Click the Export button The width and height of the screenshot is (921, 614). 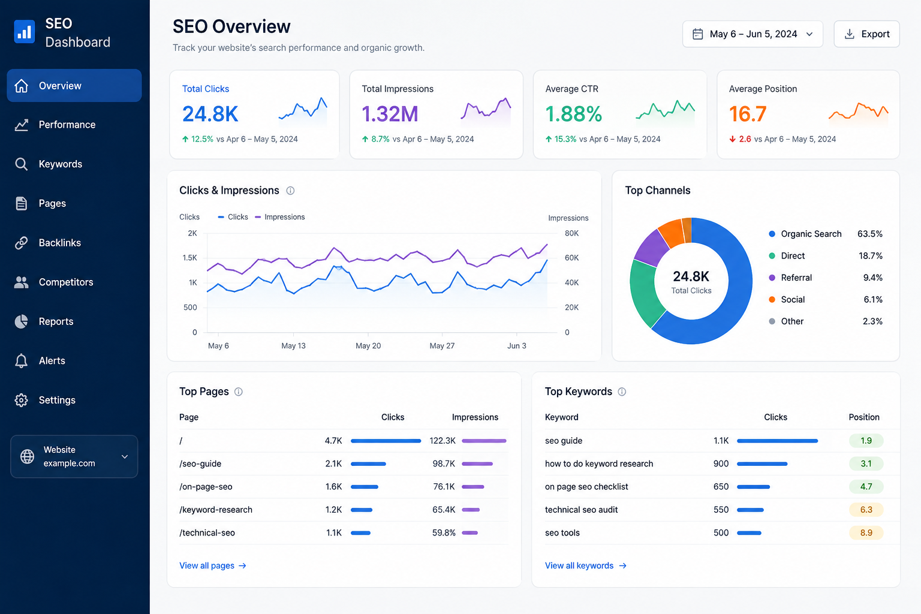(866, 34)
